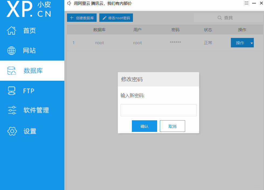Click the speaker announcement icon
The image size is (264, 190).
69,3
